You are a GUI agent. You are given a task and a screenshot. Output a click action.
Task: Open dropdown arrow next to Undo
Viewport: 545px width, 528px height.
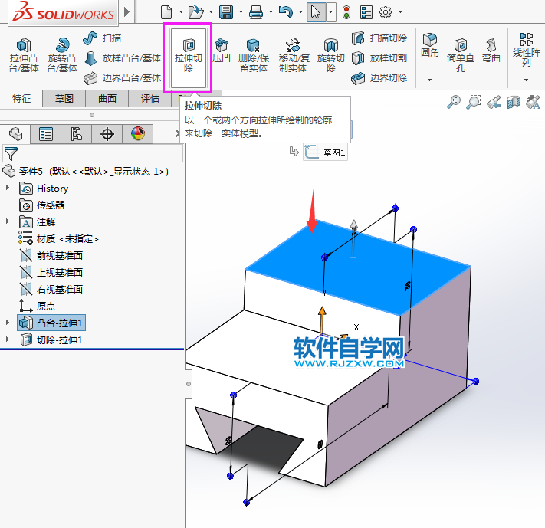(300, 12)
